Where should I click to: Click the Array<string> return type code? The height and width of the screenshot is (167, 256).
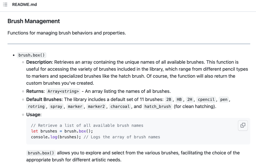click(63, 91)
